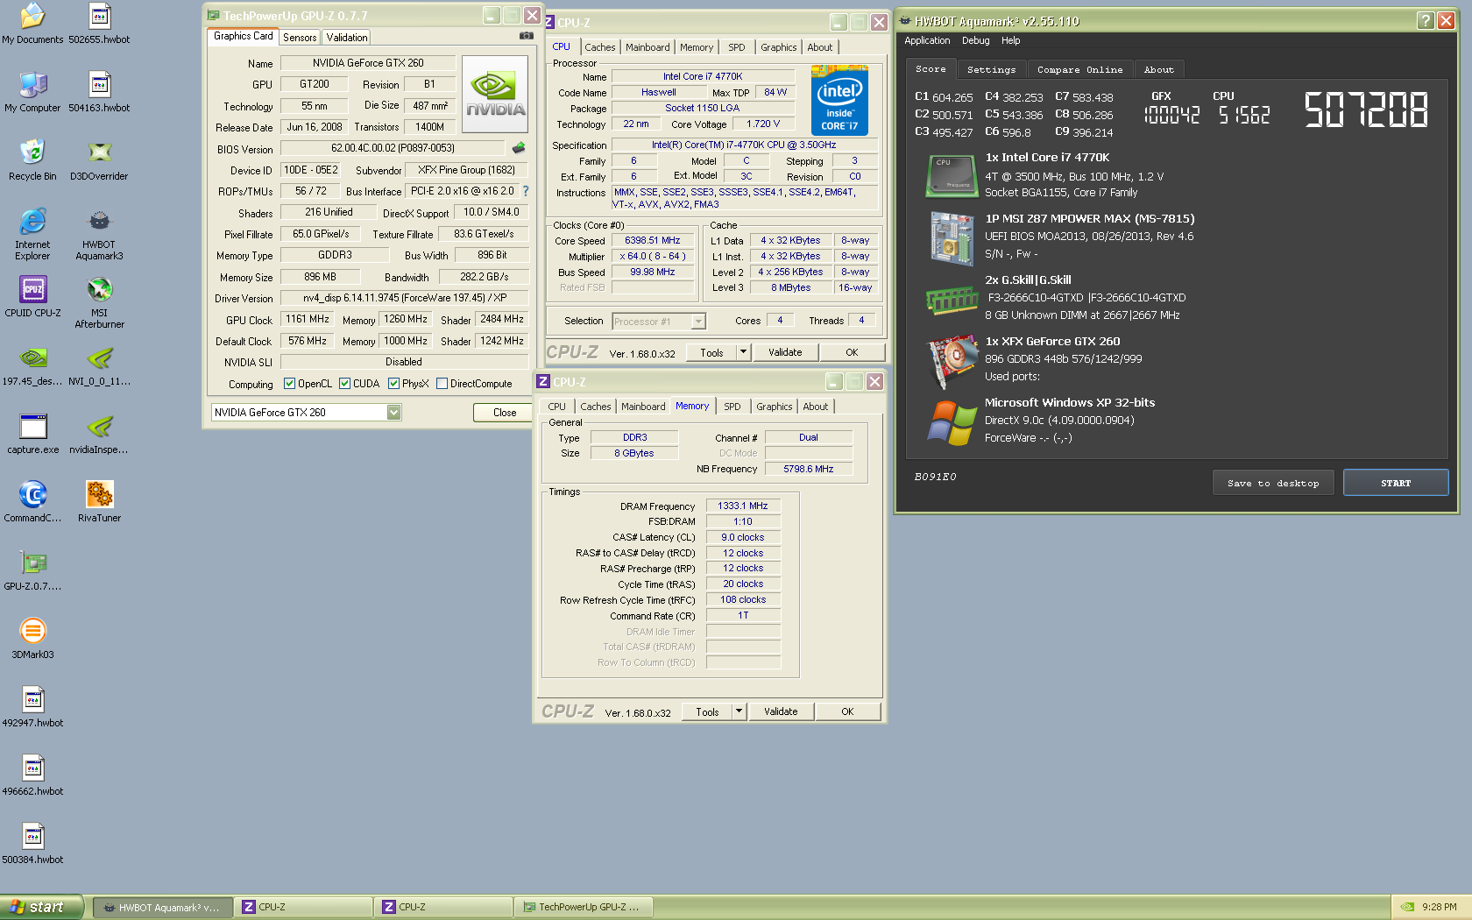1472x920 pixels.
Task: Open the Recycle Bin icon
Action: (32, 160)
